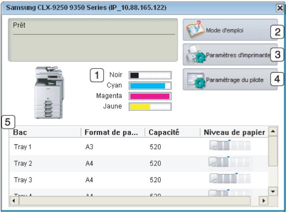Select the Tray 3 row

click(x=139, y=180)
